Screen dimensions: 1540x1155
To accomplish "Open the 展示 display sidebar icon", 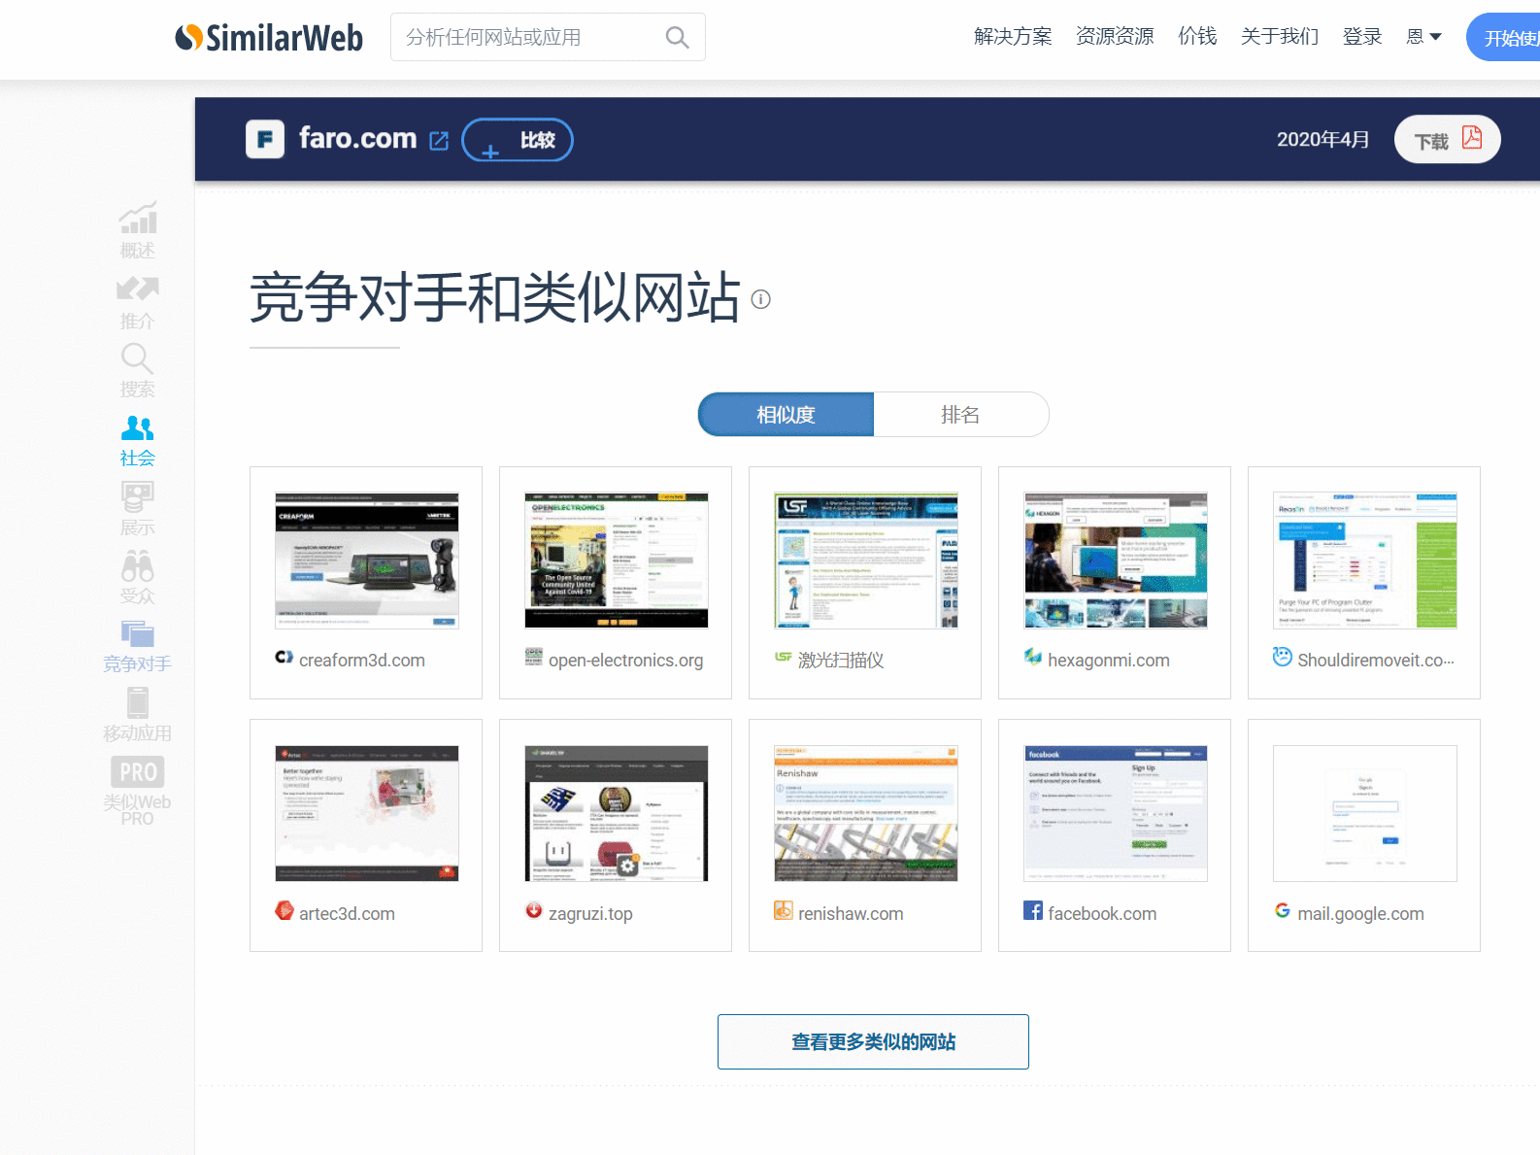I will point(138,496).
